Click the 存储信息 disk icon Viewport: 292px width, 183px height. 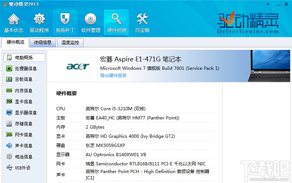pos(9,123)
